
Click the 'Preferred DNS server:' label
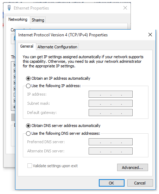pyautogui.click(x=46, y=142)
